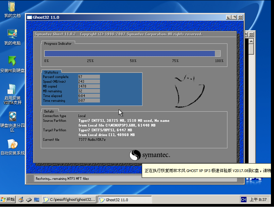Click the source file path C:\WINXPSP3.GHO text
Screen dimensions: 274x207
tap(121, 125)
